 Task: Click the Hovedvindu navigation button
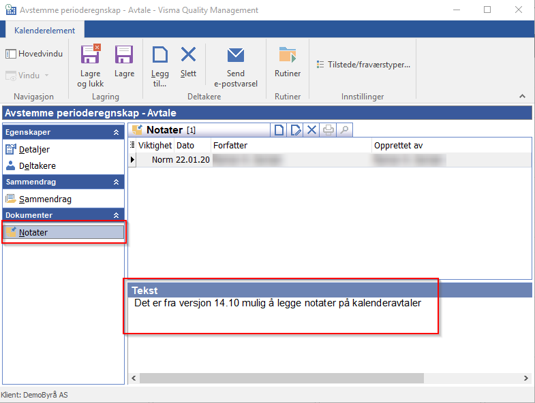coord(34,54)
